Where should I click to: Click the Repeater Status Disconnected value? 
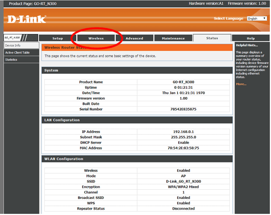(183, 209)
